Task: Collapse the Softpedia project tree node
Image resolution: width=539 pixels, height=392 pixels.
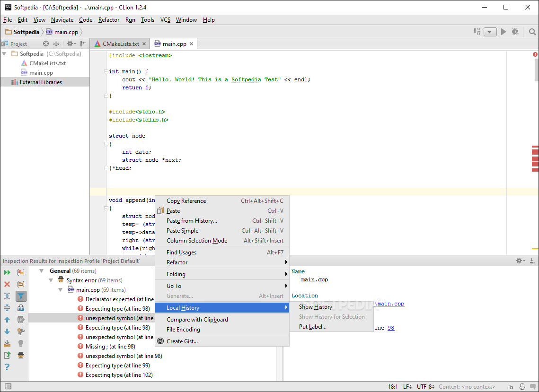Action: pos(4,54)
